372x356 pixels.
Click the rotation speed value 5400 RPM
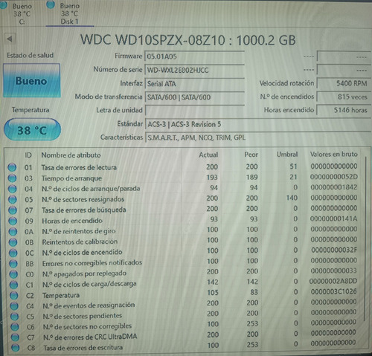[x=344, y=83]
